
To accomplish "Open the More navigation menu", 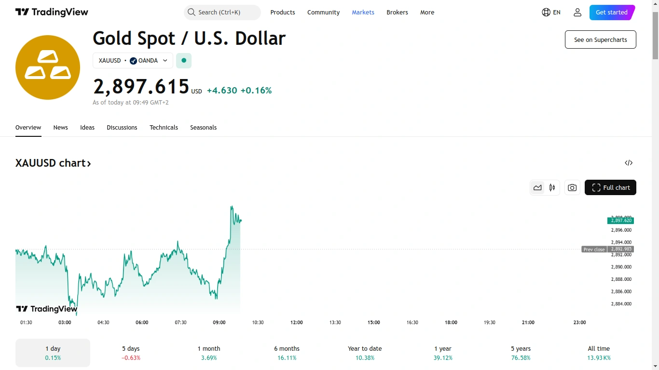I will point(427,13).
